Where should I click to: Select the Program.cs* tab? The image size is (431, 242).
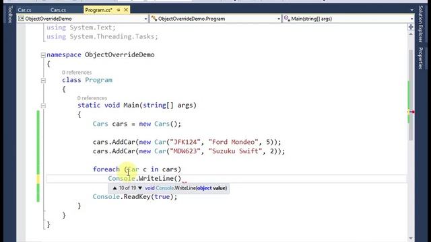[x=98, y=10]
